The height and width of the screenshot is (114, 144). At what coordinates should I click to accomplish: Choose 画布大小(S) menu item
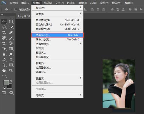click(x=57, y=40)
